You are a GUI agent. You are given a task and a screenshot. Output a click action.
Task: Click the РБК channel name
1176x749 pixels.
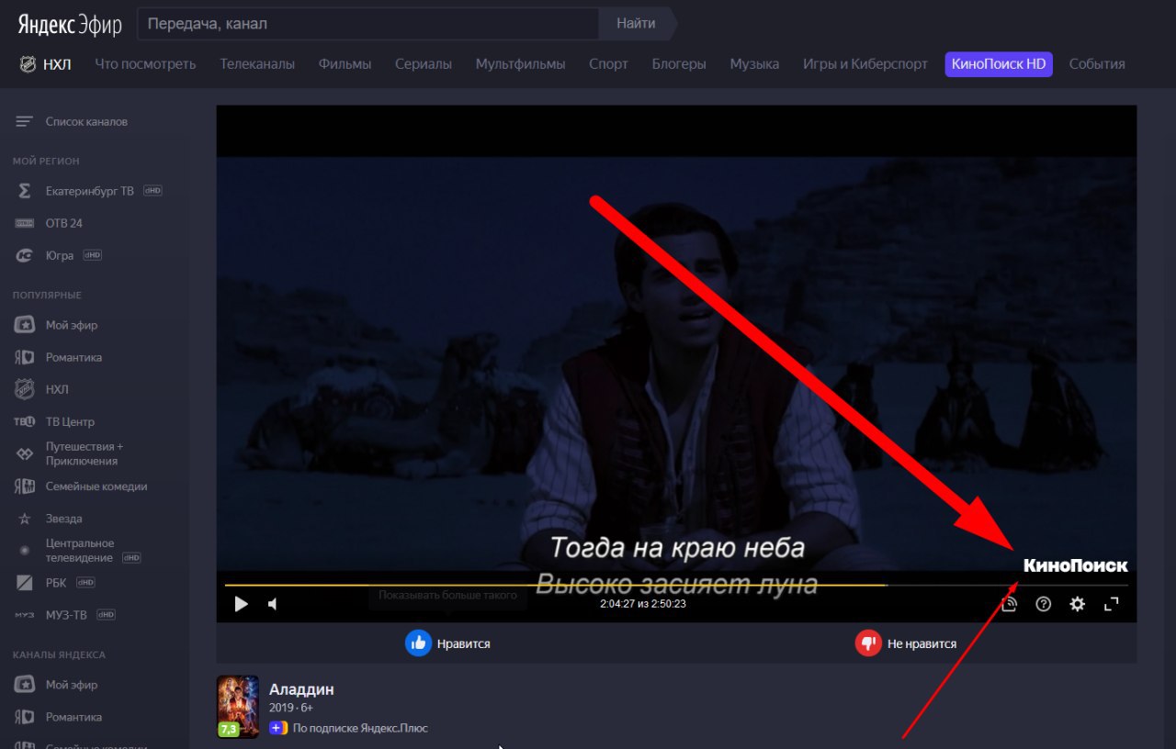pos(56,583)
